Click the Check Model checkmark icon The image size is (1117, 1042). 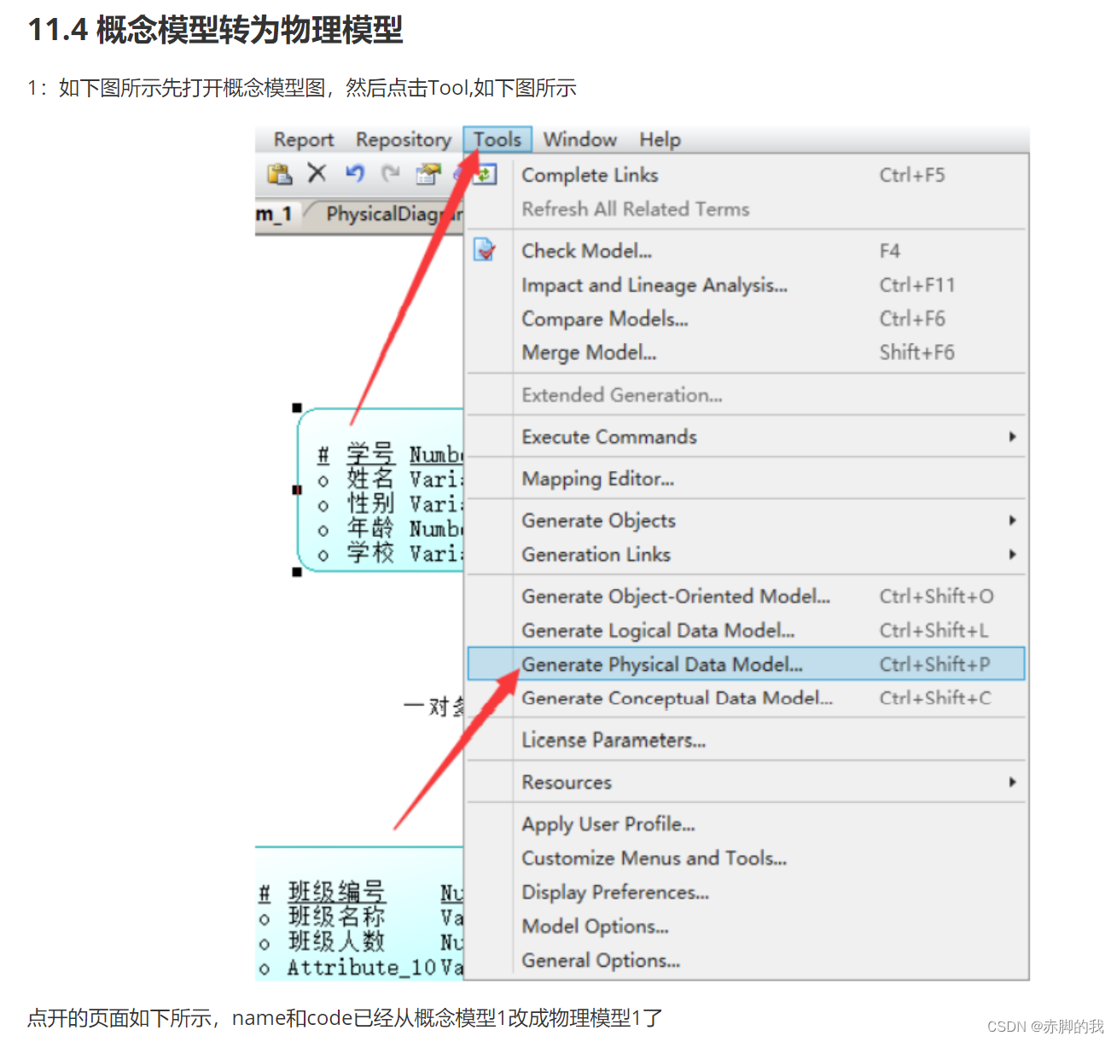pyautogui.click(x=485, y=250)
